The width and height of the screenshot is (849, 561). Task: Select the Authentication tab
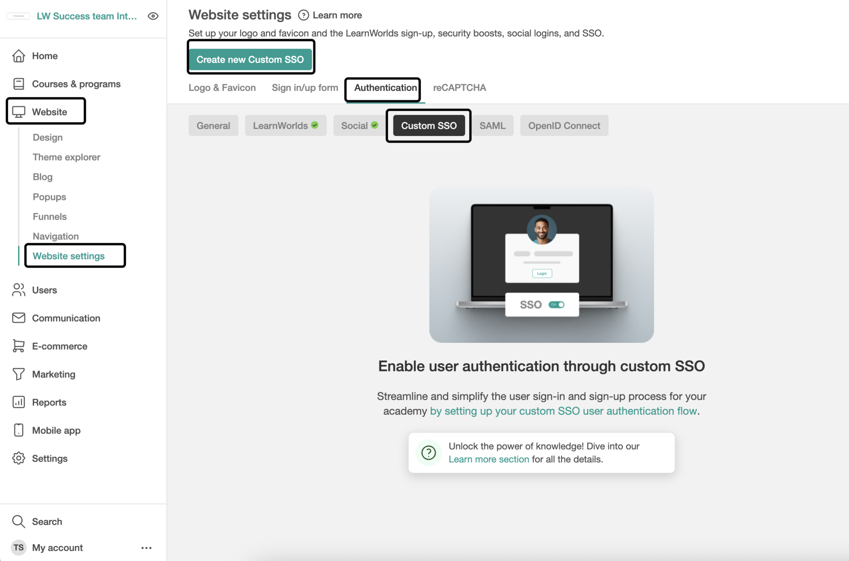coord(386,88)
